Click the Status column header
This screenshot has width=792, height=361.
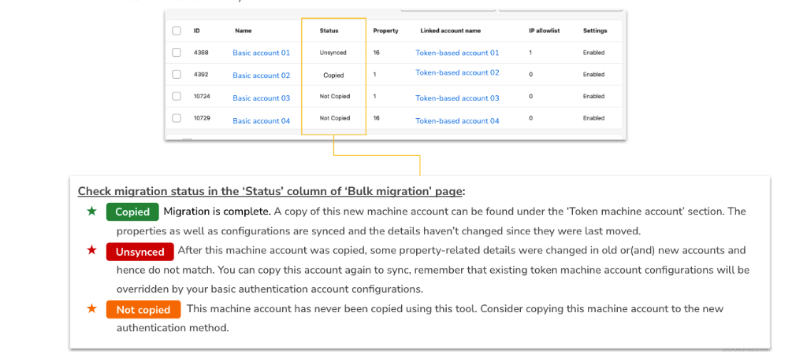[x=329, y=31]
